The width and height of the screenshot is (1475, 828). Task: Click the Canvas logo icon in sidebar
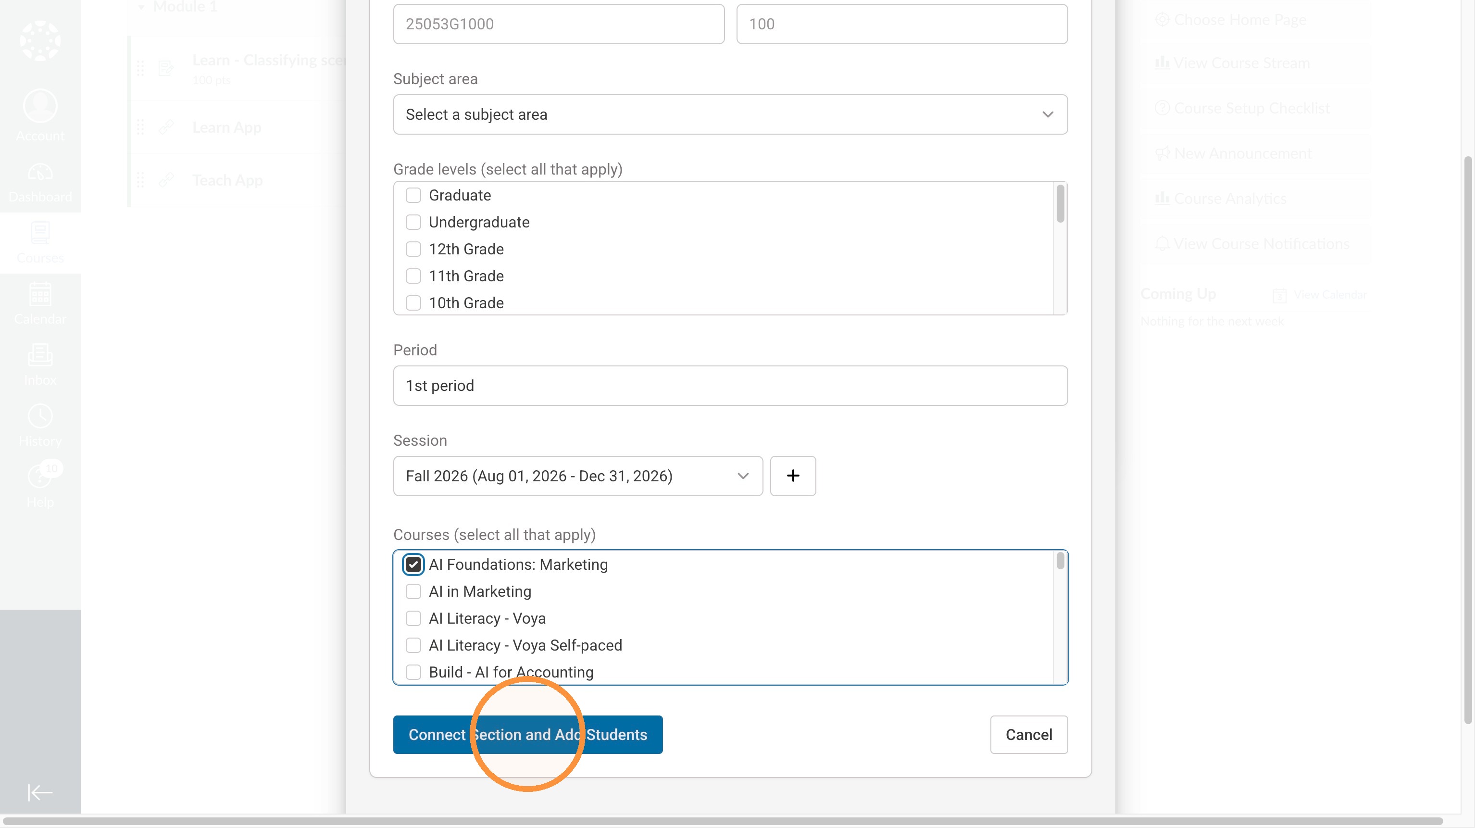click(x=40, y=40)
